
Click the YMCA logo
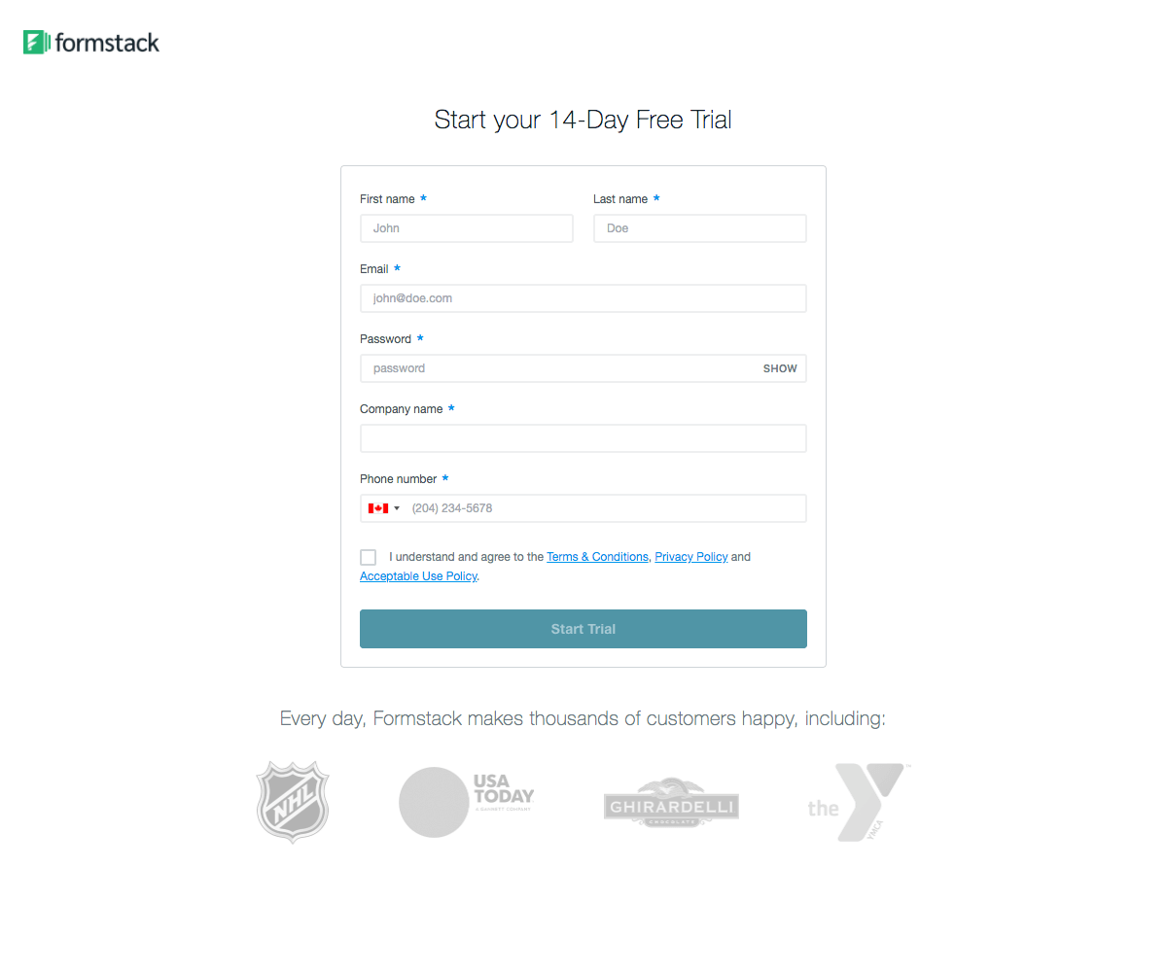click(854, 802)
